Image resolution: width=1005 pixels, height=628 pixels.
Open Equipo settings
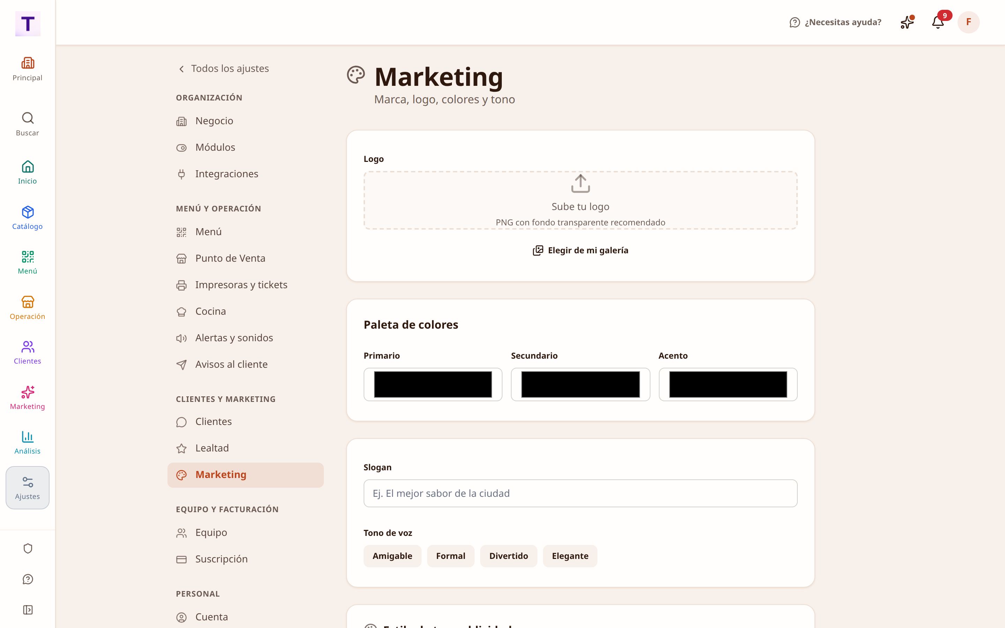click(245, 532)
